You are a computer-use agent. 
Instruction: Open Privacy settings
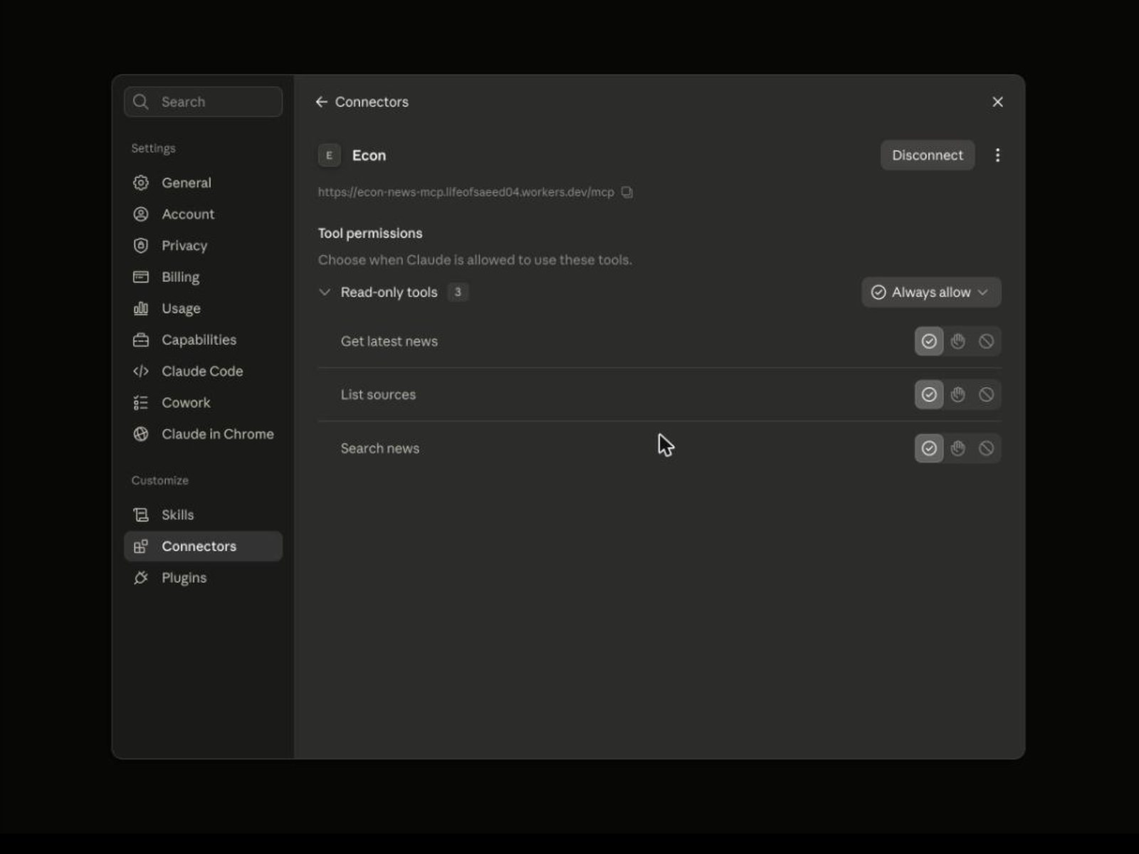pos(203,246)
